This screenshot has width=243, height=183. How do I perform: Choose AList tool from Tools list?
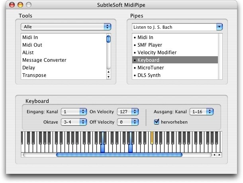[x=28, y=53]
